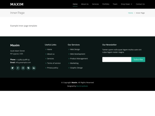This screenshot has width=155, height=116.
Task: Open the Facebook social icon in footer
Action: click(x=18, y=68)
